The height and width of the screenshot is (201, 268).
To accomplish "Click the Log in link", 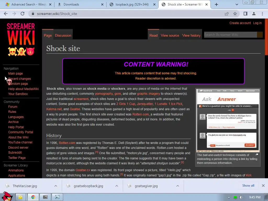I will [257, 23].
